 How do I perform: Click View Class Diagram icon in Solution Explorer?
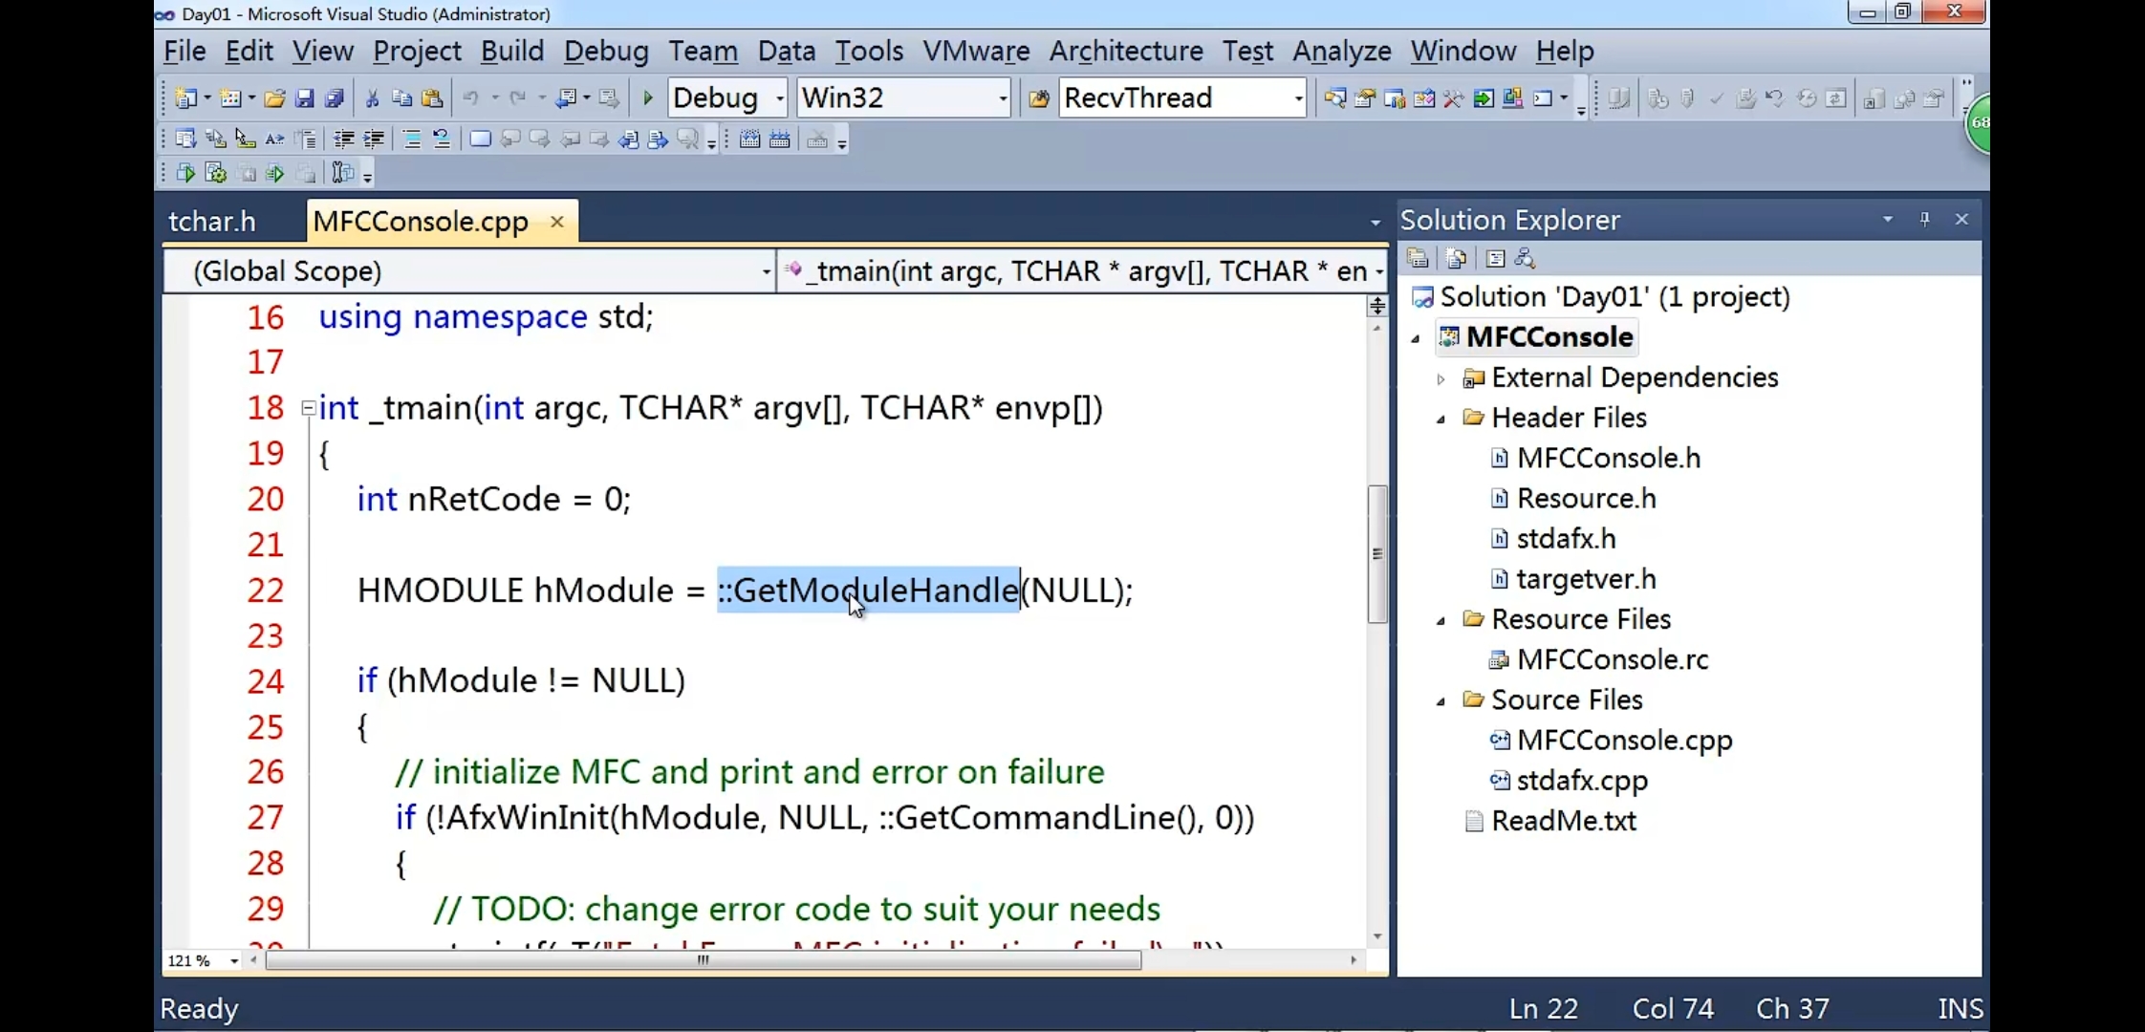(1526, 259)
